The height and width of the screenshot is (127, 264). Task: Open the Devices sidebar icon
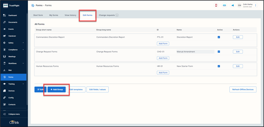[x=5, y=91]
